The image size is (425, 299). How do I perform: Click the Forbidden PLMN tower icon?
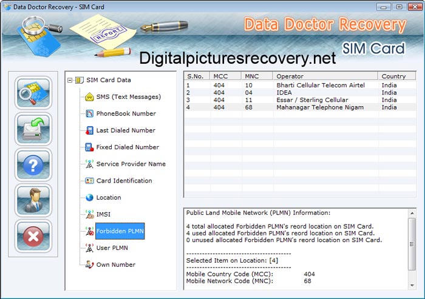[x=89, y=231]
